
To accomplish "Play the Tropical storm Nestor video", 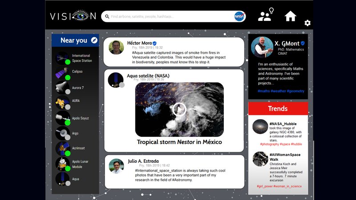I will pos(179,109).
